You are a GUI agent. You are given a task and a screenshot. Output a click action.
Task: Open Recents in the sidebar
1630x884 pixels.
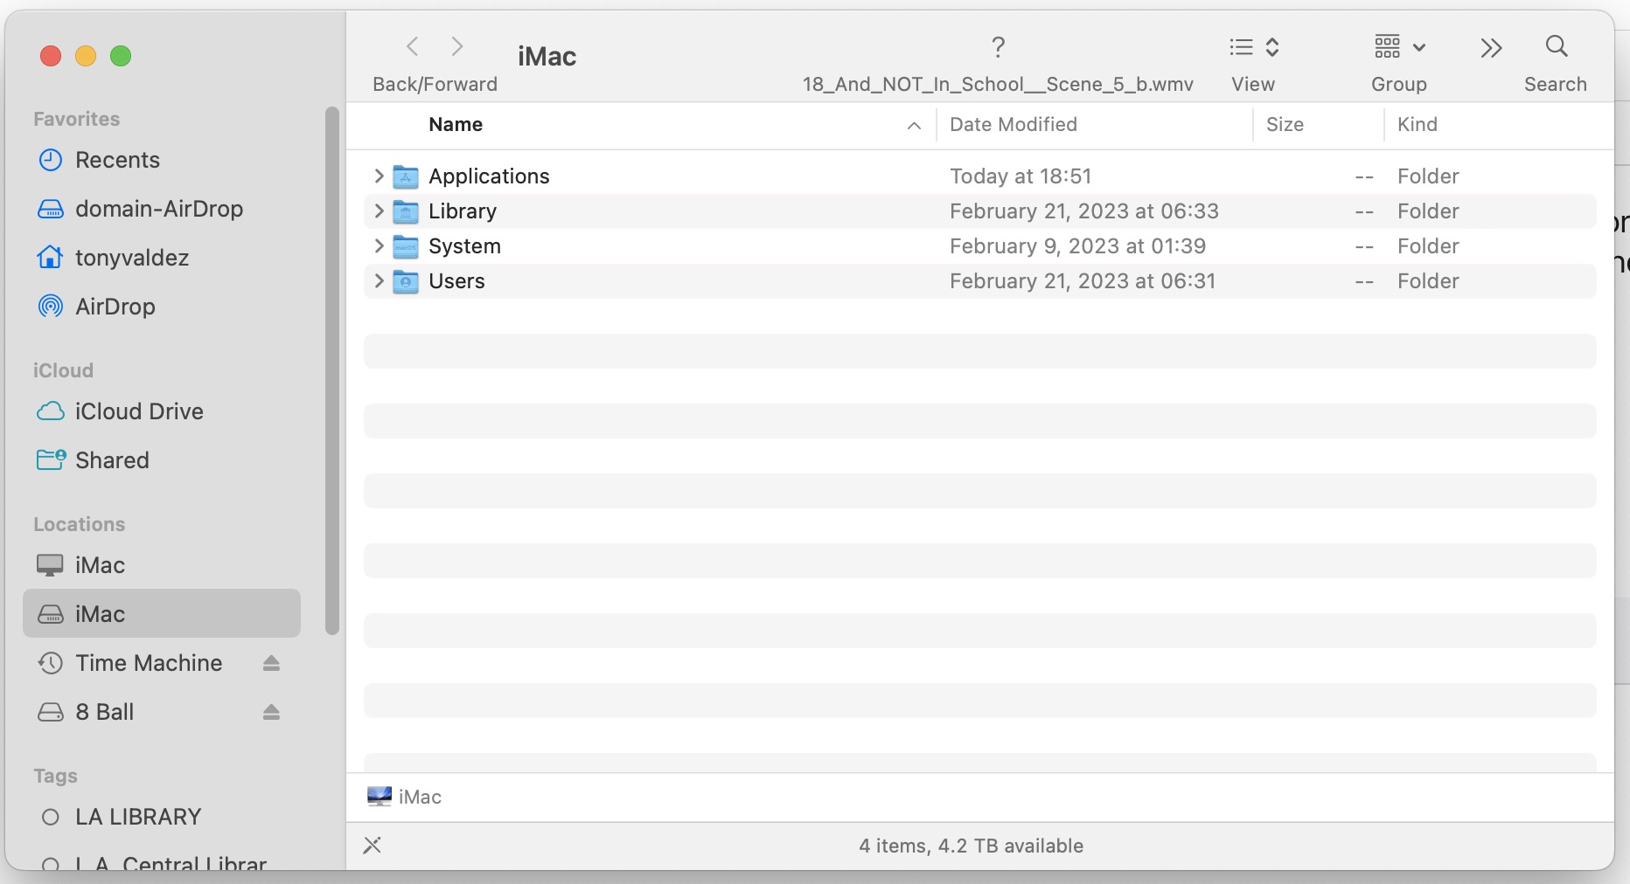pos(162,160)
